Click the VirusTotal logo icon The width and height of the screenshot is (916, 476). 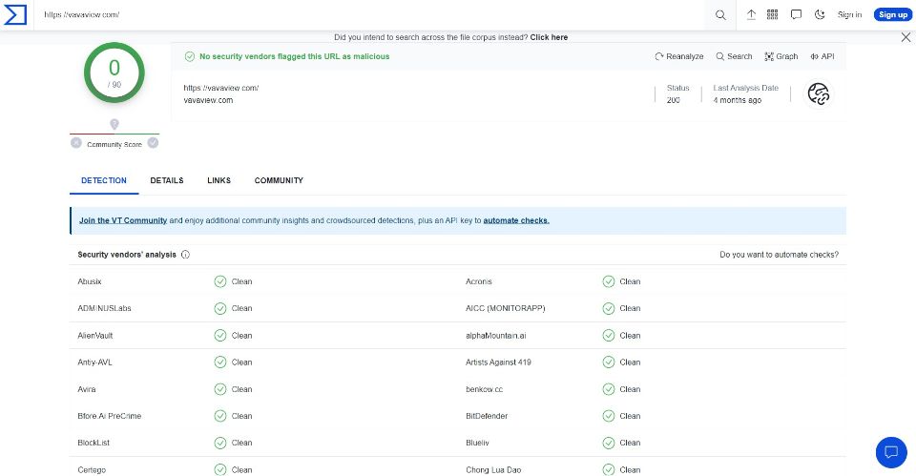(15, 14)
